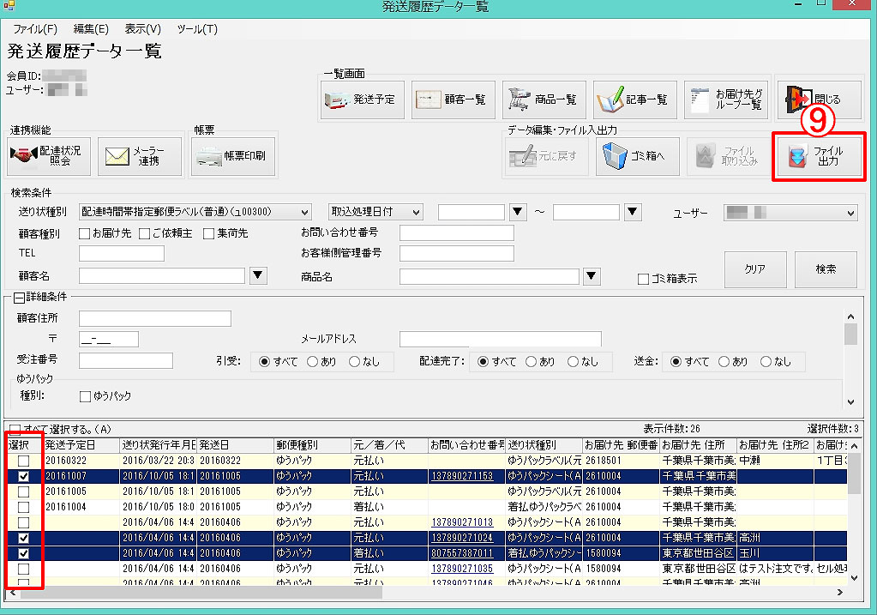Click tracking number link 137890271153
This screenshot has height=615, width=877.
462,476
